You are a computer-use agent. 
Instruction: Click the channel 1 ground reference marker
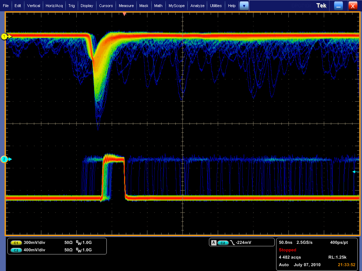click(x=5, y=36)
